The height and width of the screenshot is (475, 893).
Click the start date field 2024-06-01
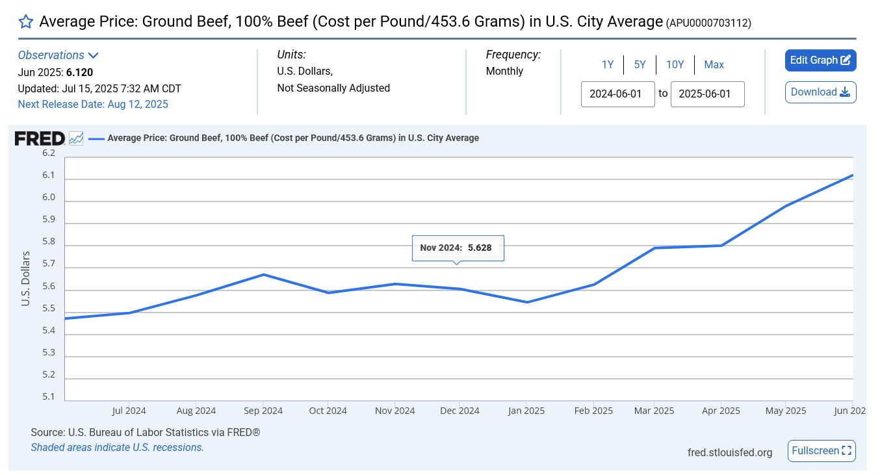click(x=617, y=94)
